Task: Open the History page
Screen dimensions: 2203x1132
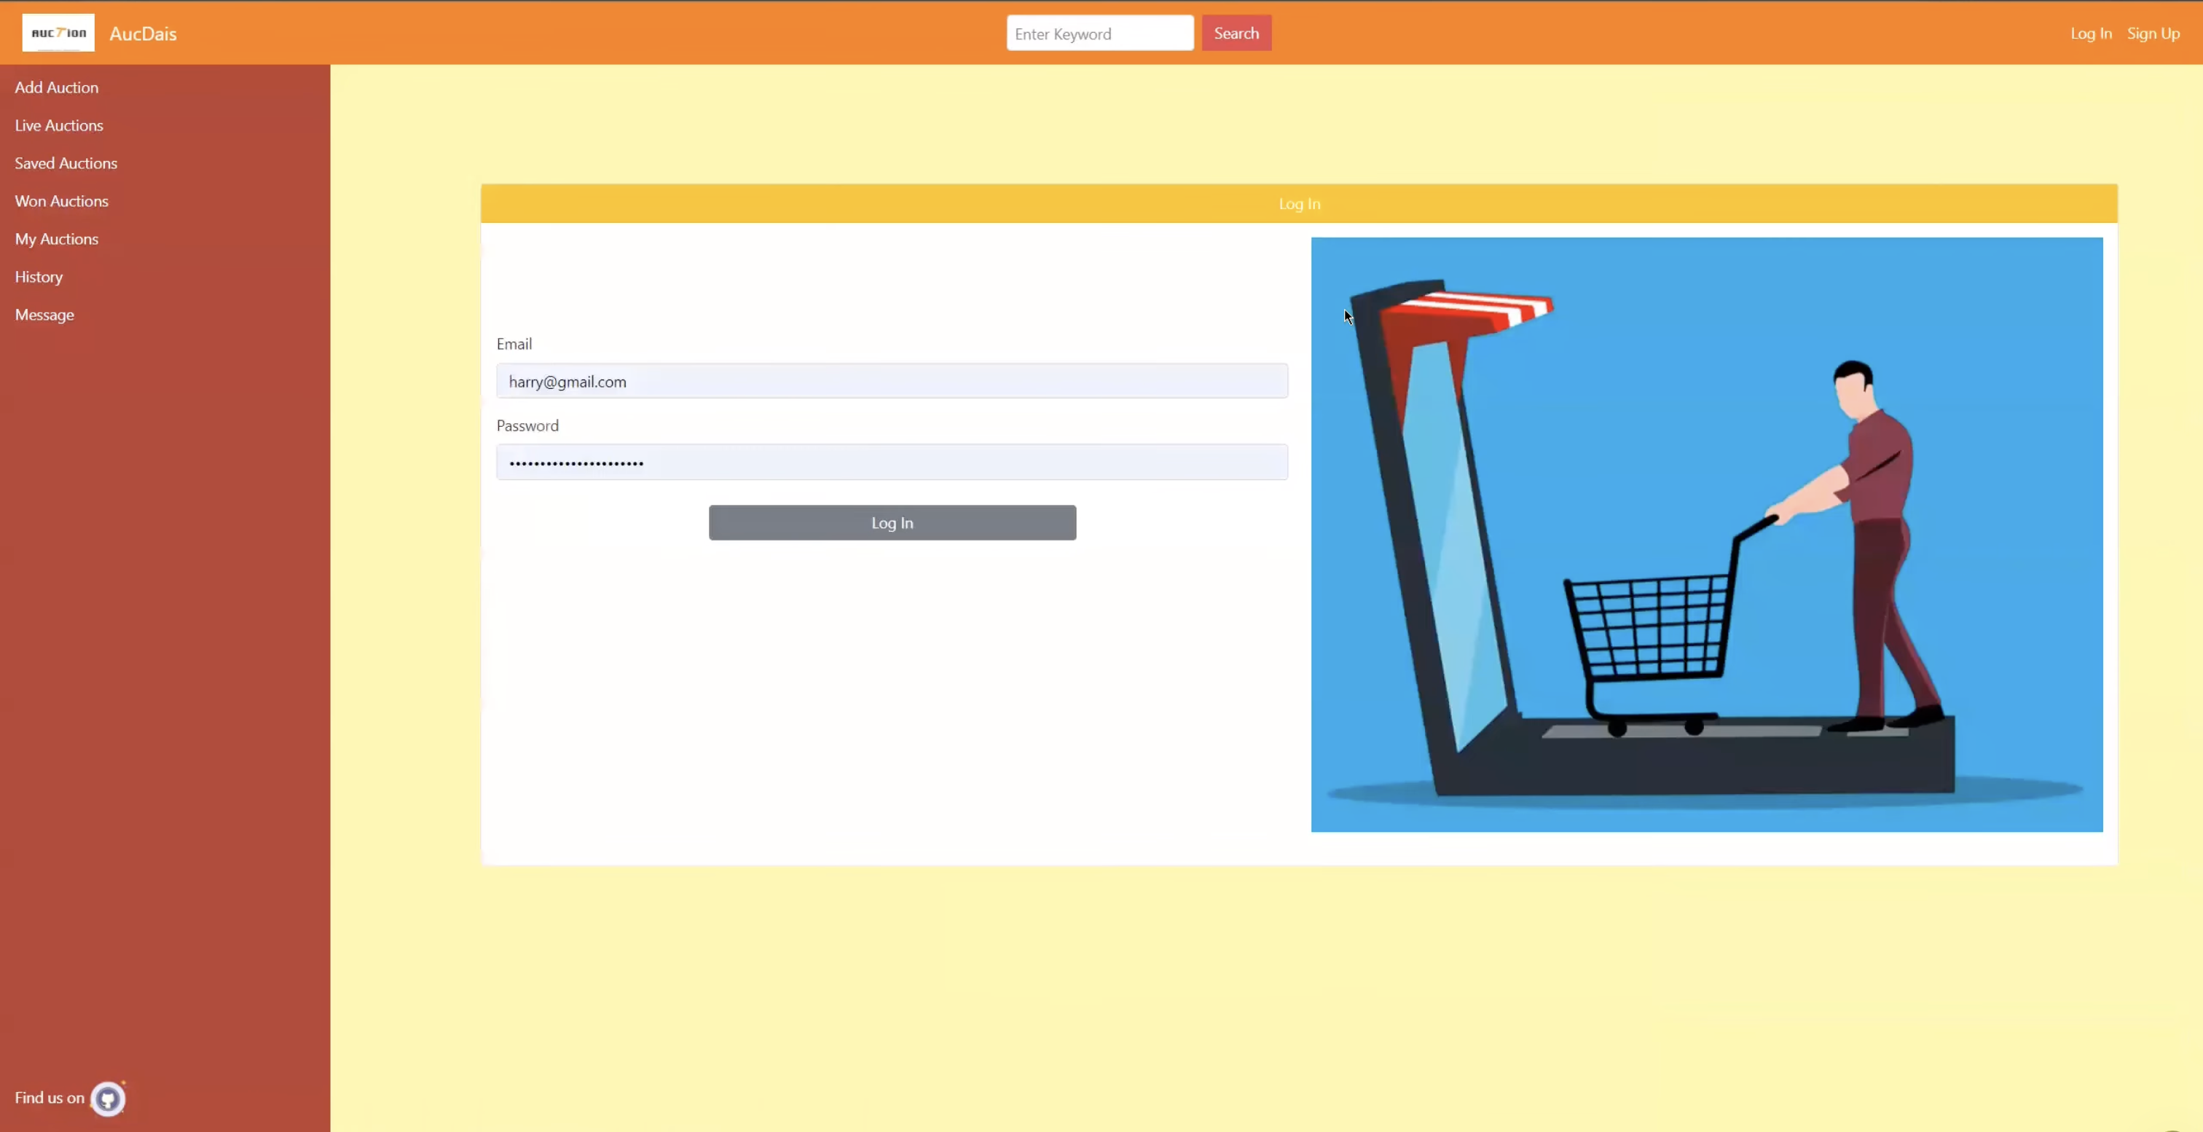Action: click(x=39, y=277)
